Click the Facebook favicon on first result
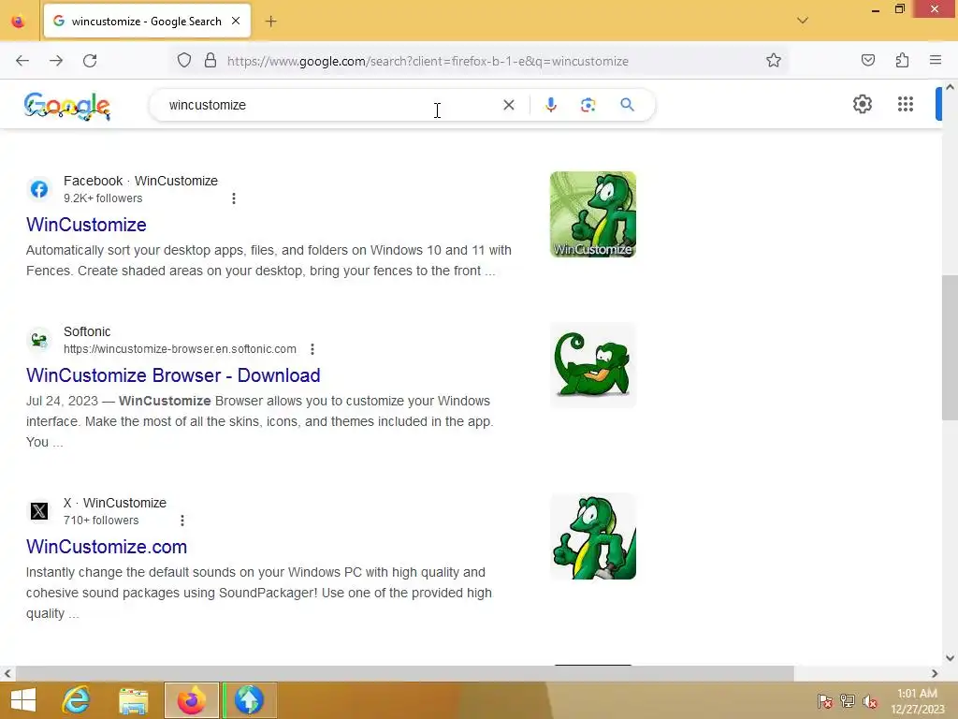Viewport: 958px width, 719px height. tap(39, 189)
